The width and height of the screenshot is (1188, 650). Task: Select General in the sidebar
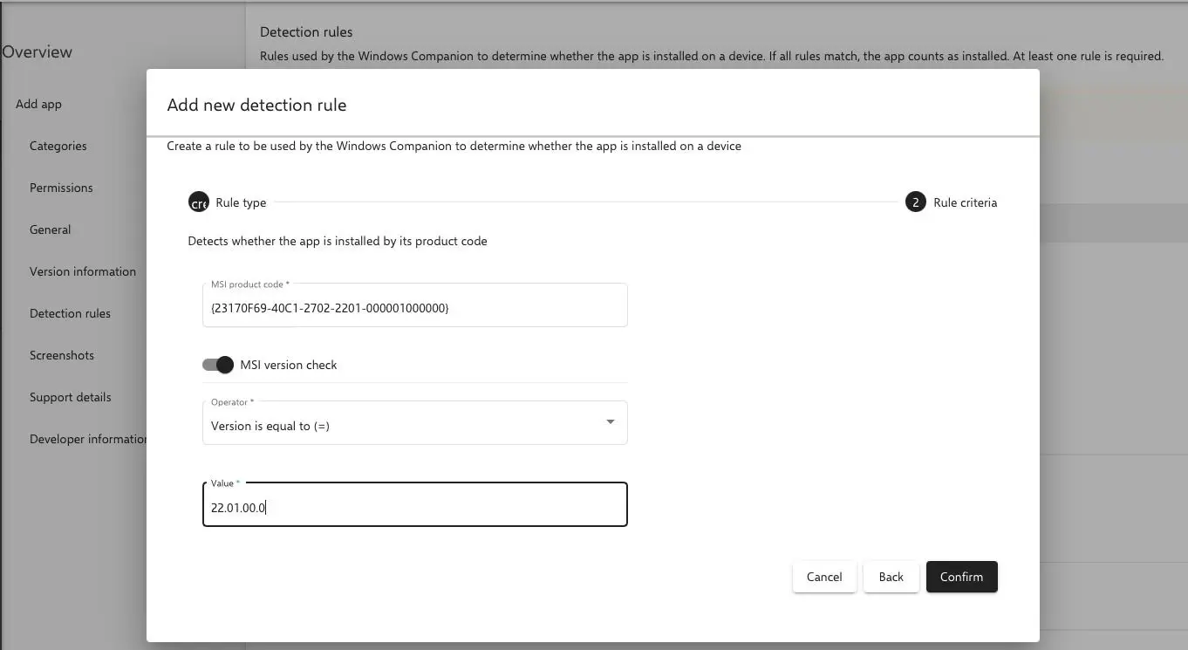click(x=51, y=229)
